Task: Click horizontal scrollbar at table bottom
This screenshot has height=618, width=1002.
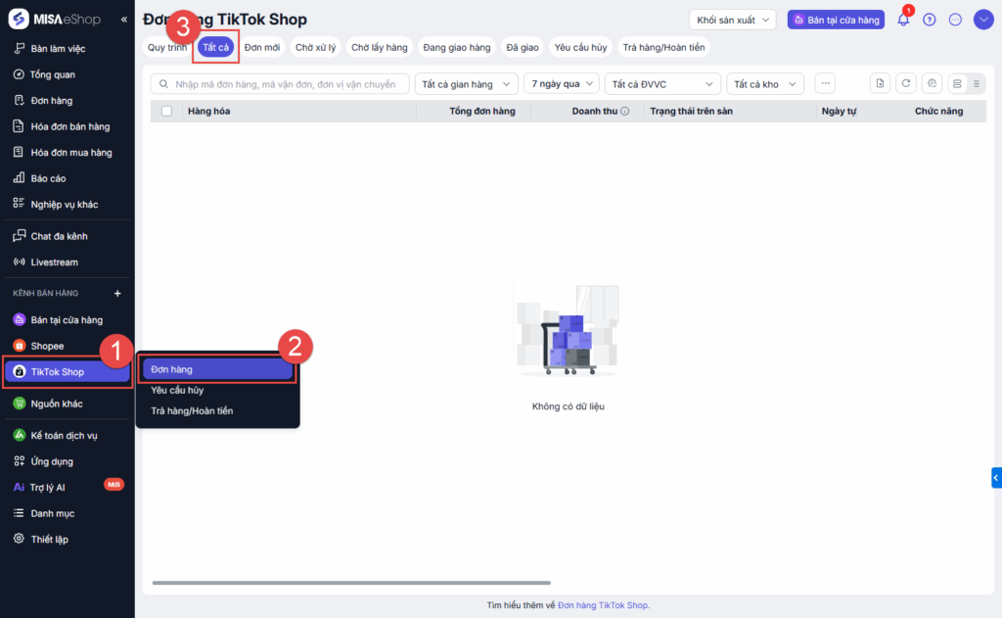Action: click(351, 583)
